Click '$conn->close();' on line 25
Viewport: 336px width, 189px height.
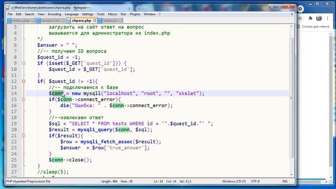(70, 160)
